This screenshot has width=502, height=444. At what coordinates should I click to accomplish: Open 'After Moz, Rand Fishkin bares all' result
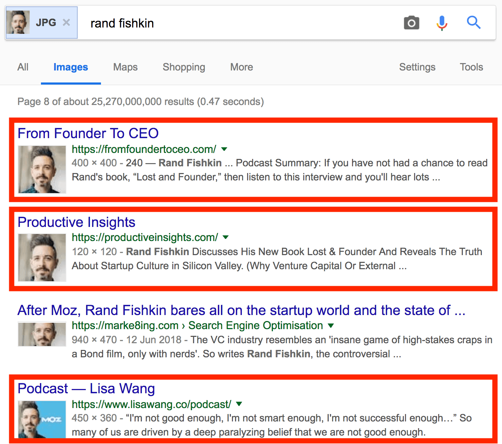click(241, 310)
